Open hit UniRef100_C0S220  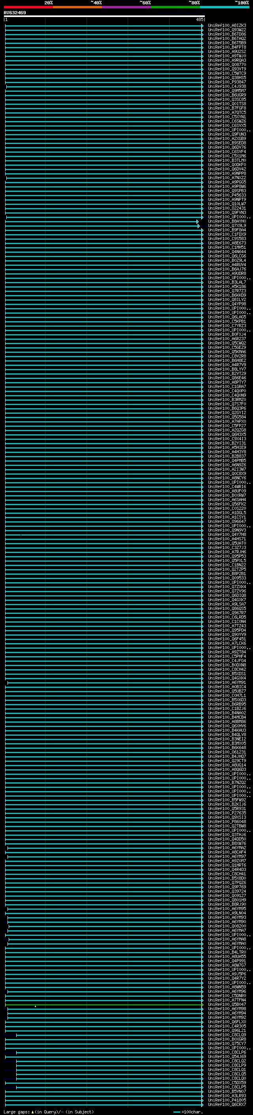coord(227,508)
